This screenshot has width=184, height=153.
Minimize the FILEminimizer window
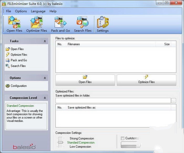click(x=160, y=3)
